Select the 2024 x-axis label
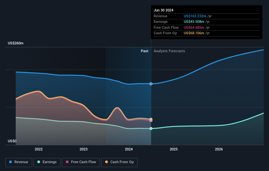The image size is (269, 171). point(129,149)
